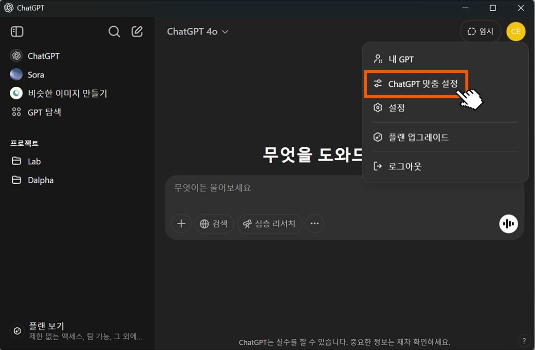Expand the ChatGPT 4o model dropdown
This screenshot has width=535, height=350.
pos(198,32)
